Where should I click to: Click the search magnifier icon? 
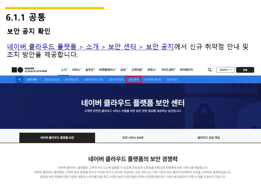pyautogui.click(x=209, y=70)
